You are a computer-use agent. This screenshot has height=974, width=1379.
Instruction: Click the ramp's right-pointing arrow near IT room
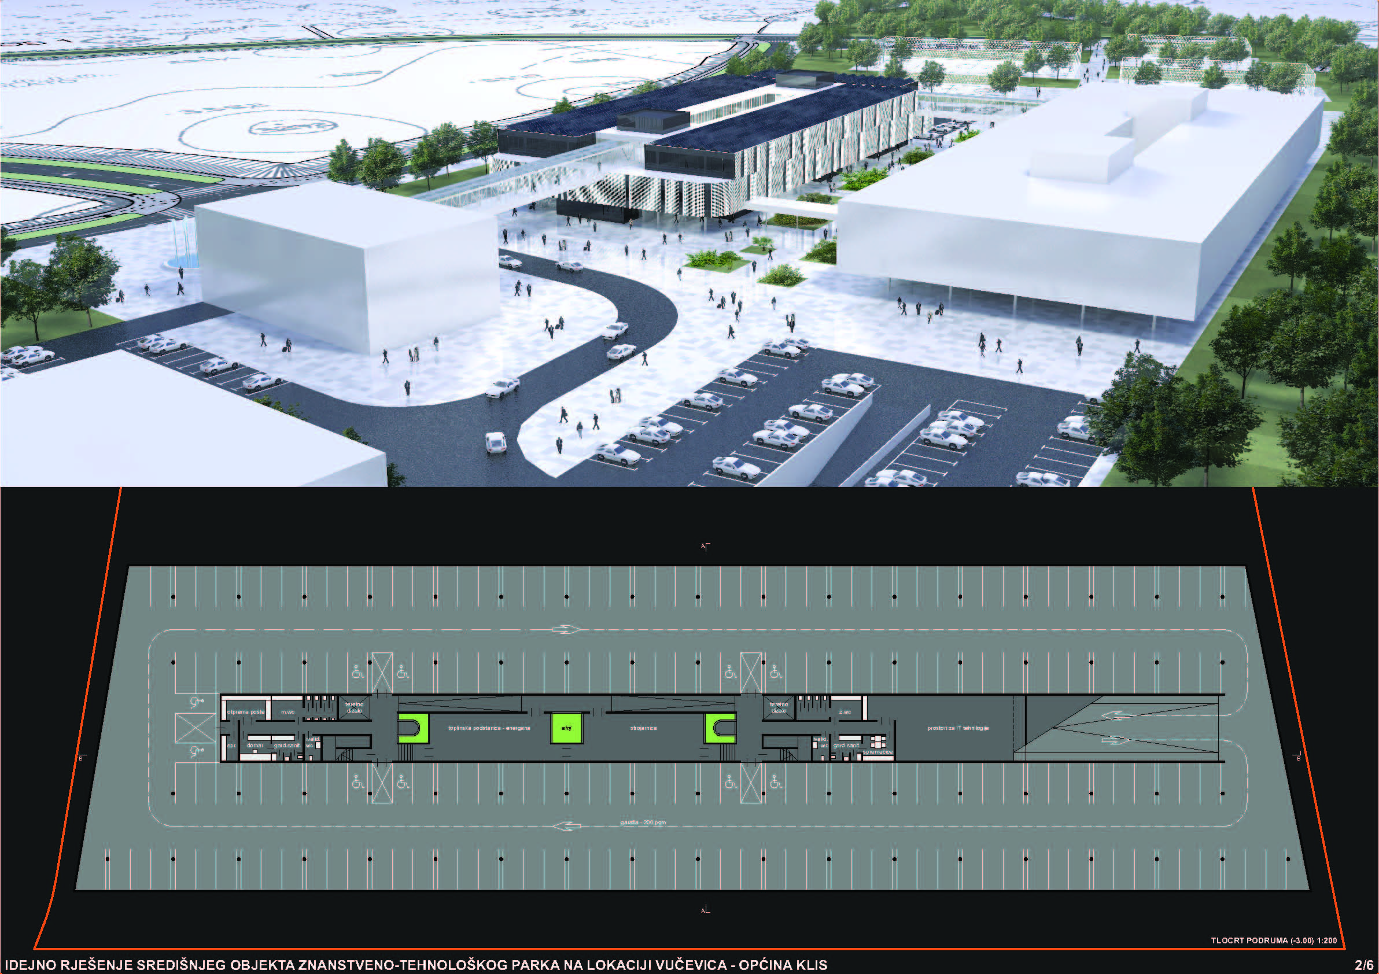(1116, 740)
